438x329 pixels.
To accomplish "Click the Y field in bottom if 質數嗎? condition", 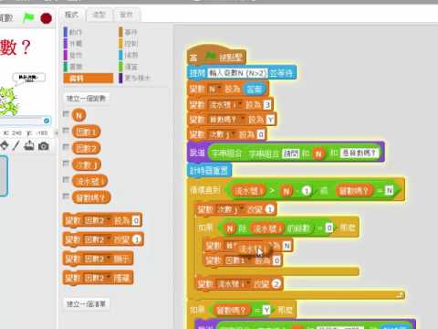I will coord(266,311).
